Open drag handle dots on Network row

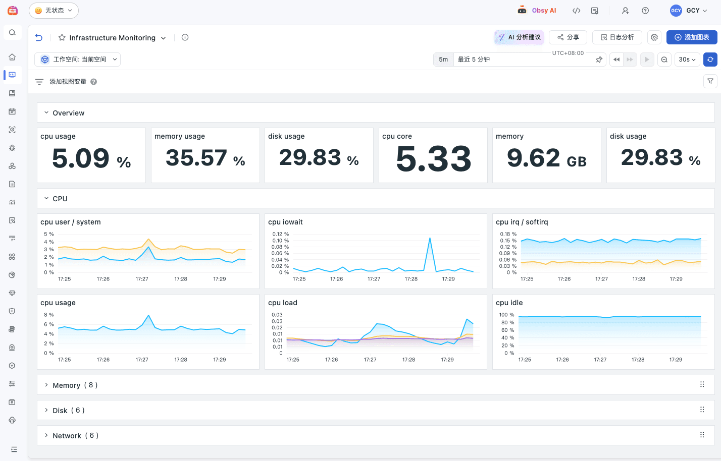point(702,435)
